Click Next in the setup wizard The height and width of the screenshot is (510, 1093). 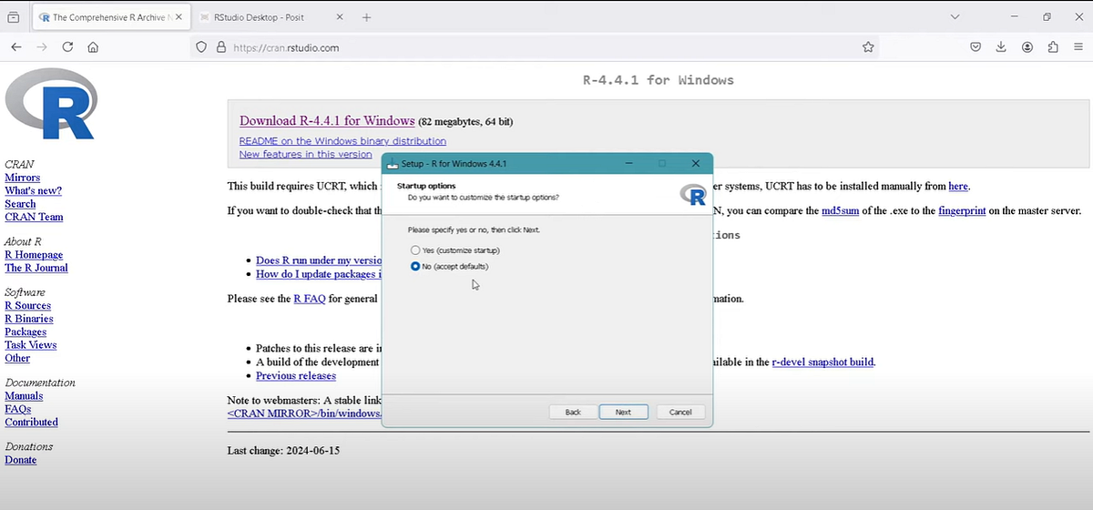click(623, 412)
